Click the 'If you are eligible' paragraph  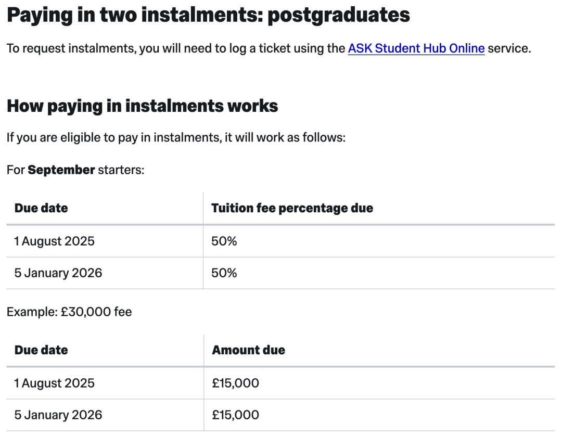(176, 138)
